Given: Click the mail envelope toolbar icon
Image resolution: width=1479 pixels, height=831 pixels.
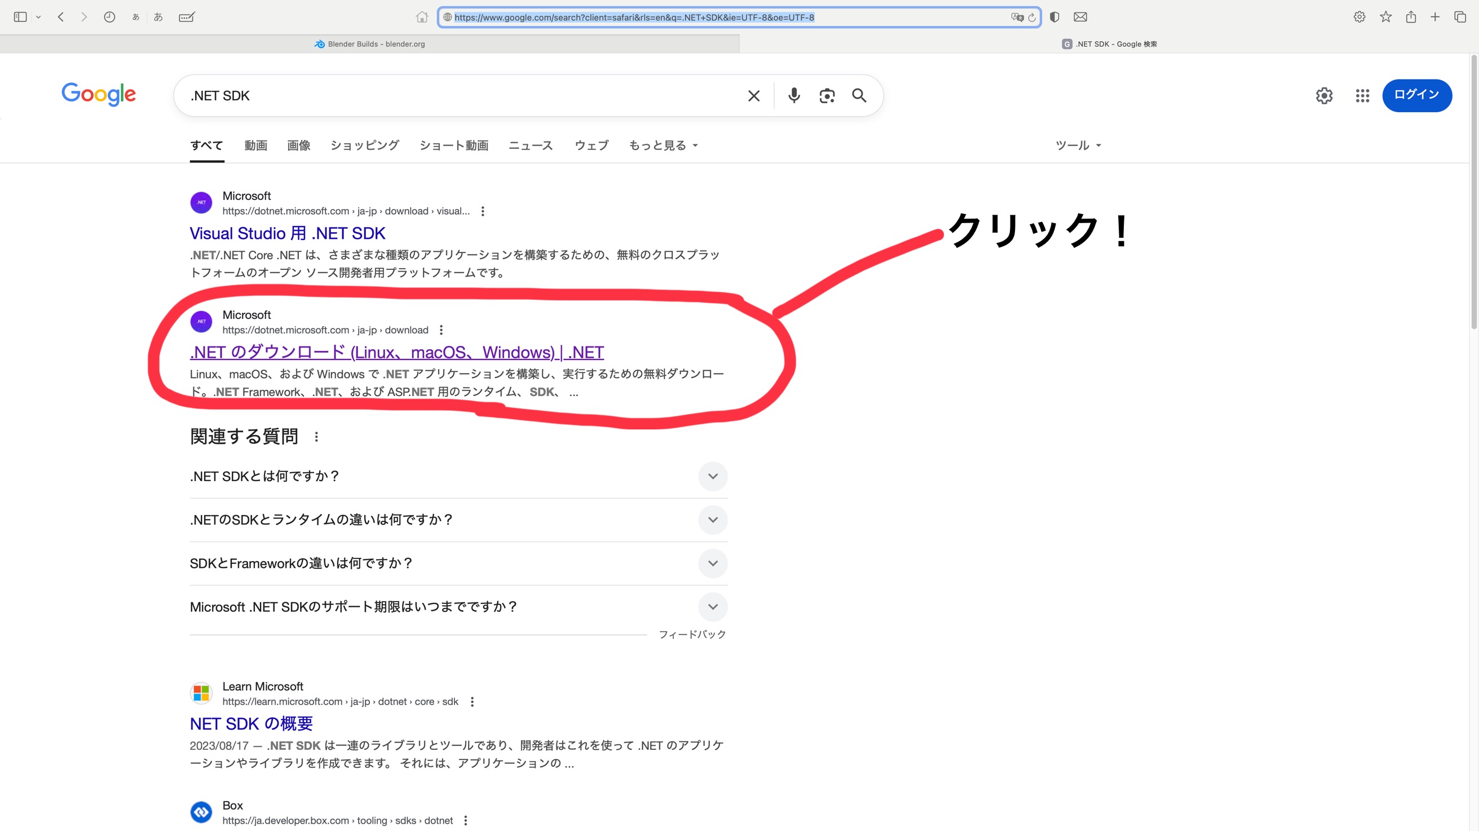Looking at the screenshot, I should (x=1080, y=17).
